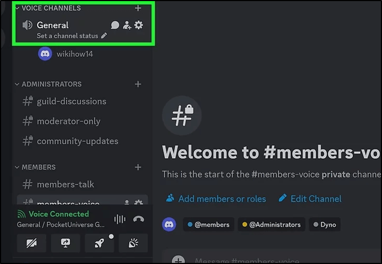Screen dimensions: 382x264
Task: Click wikihow14 user in voice channel
Action: (x=66, y=54)
